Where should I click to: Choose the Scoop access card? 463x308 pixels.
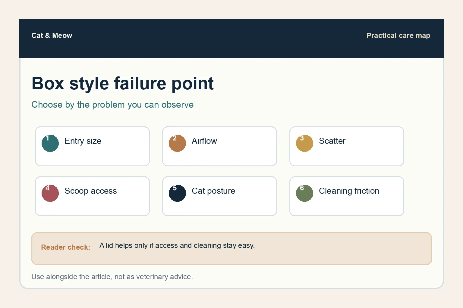tap(92, 196)
